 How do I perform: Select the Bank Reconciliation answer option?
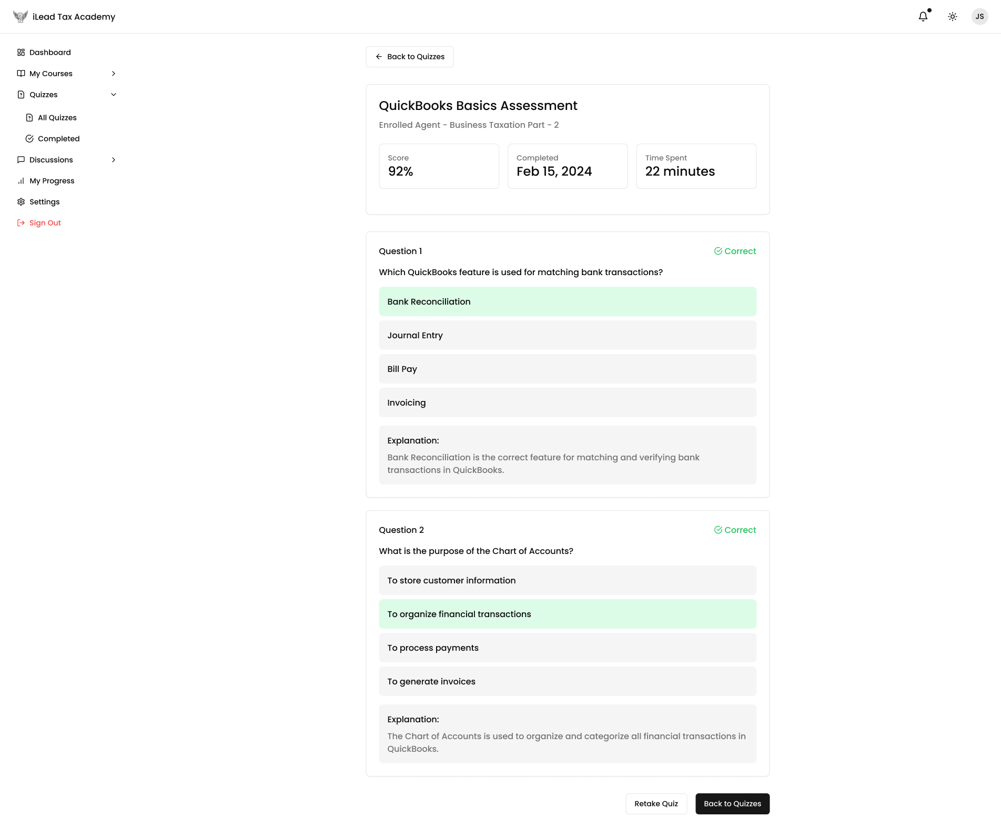click(568, 301)
